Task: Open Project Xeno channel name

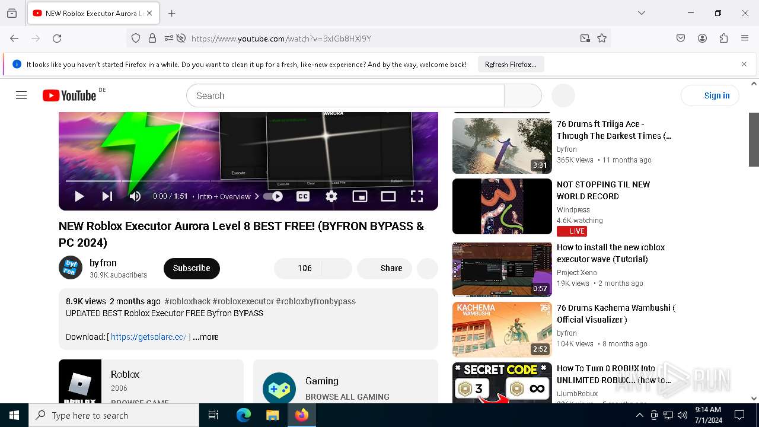Action: (x=577, y=273)
